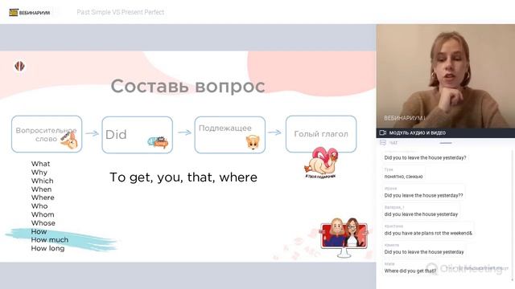The width and height of the screenshot is (515, 289).
Task: Click the Подлежащее box
Action: coord(230,135)
